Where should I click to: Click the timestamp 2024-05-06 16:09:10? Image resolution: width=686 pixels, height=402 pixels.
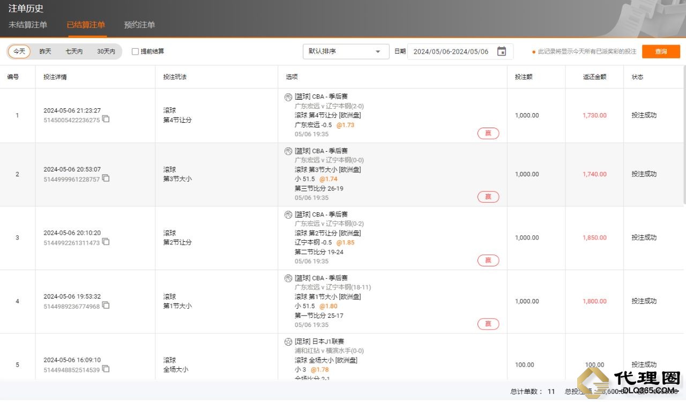click(72, 360)
